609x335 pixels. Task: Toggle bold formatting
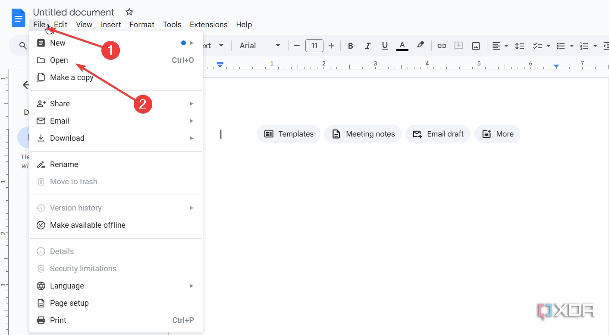pyautogui.click(x=350, y=46)
